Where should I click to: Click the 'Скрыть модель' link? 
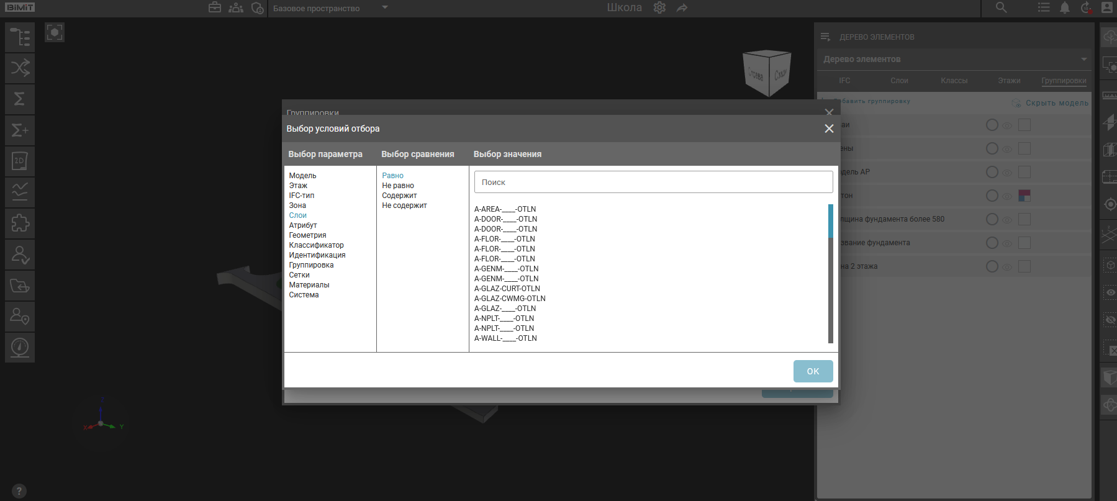[1056, 103]
